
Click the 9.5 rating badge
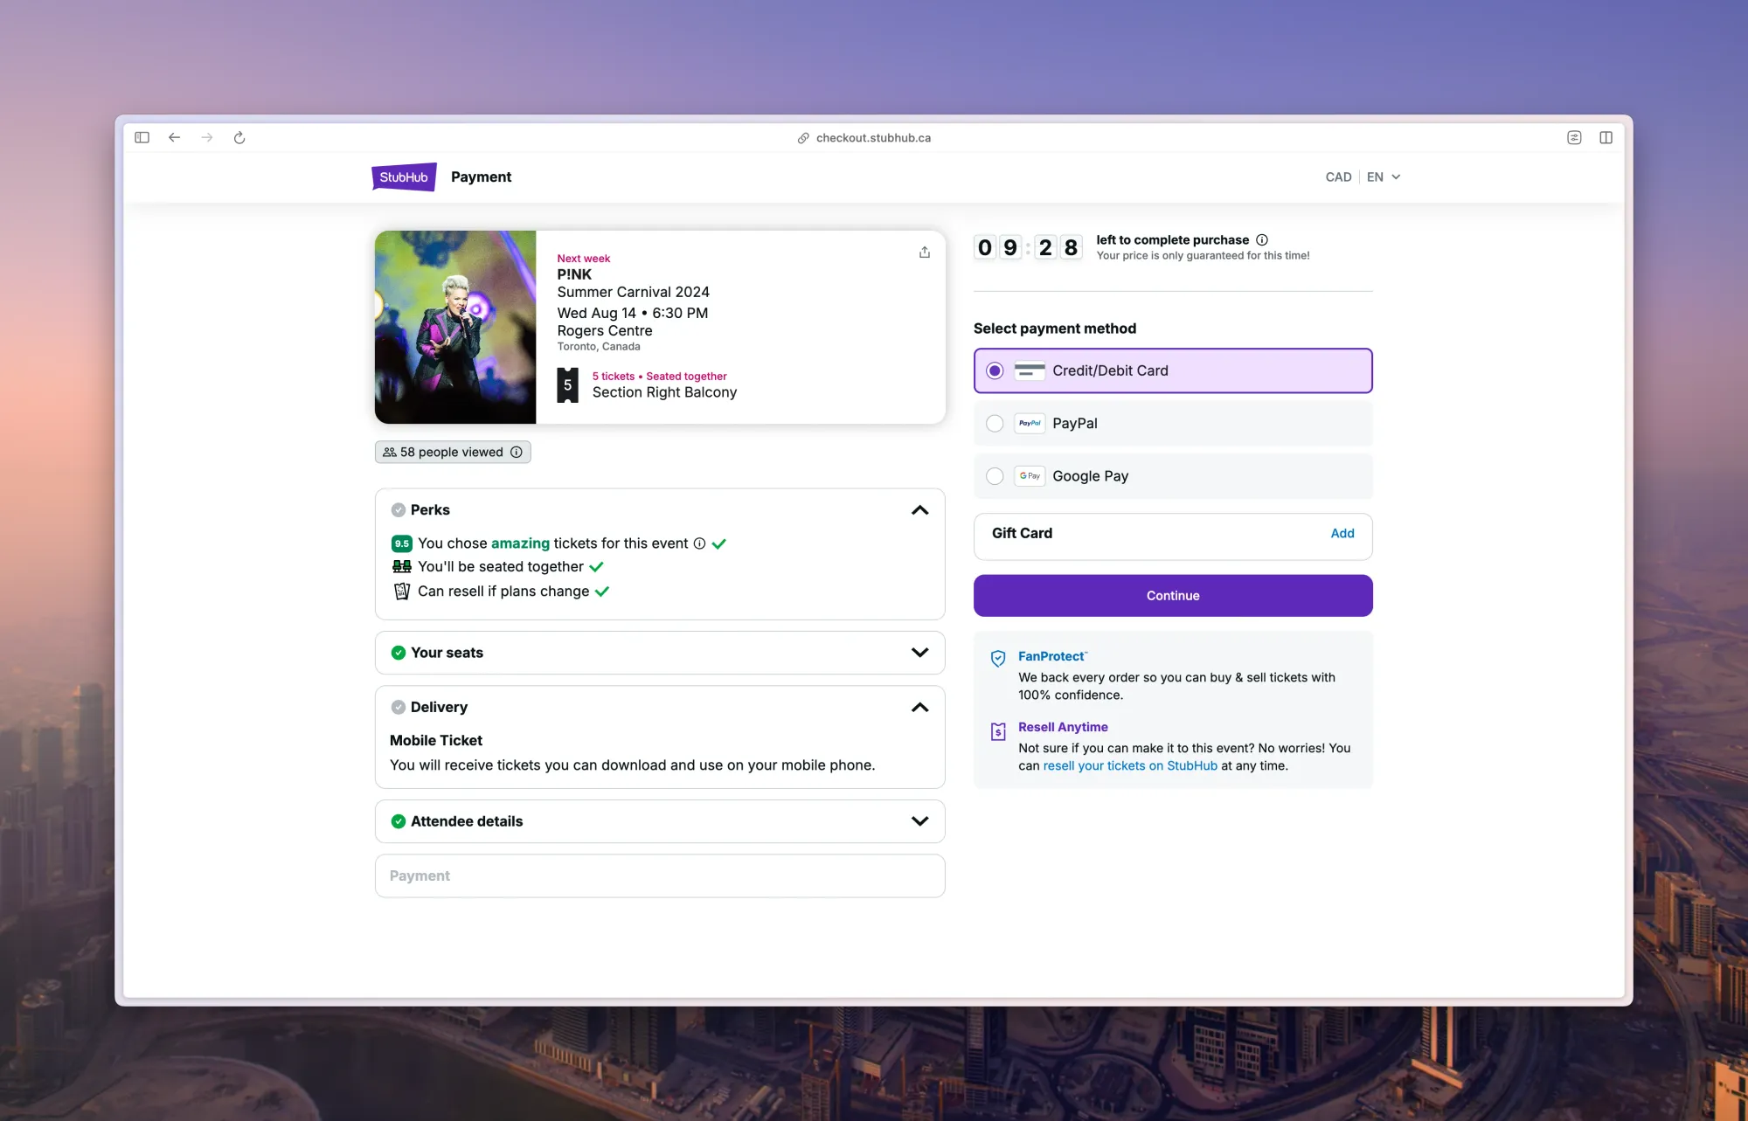click(402, 543)
